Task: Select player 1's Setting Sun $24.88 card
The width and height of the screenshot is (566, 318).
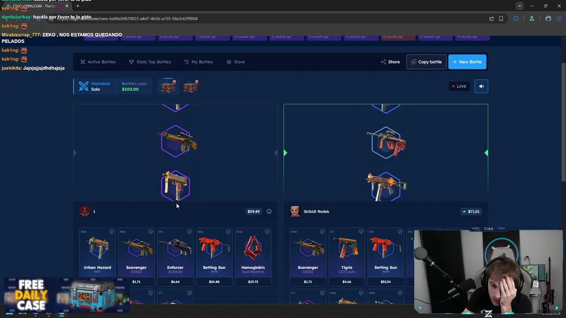Action: pyautogui.click(x=214, y=257)
